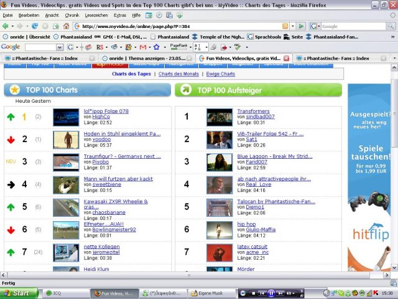The image size is (398, 299).
Task: Click the blue star bookmark icon in the Google toolbar
Action: point(156,47)
